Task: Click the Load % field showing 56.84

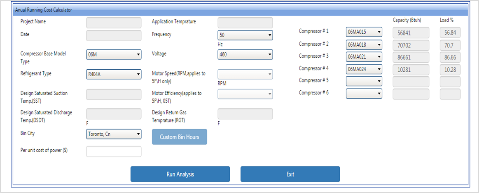Action: click(x=450, y=33)
